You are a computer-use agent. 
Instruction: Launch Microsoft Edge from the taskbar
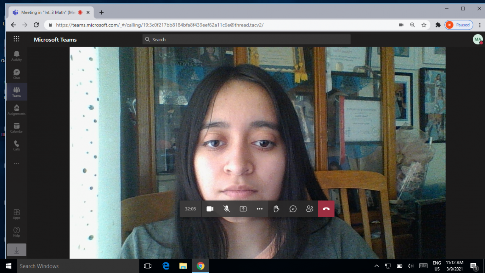pyautogui.click(x=166, y=266)
